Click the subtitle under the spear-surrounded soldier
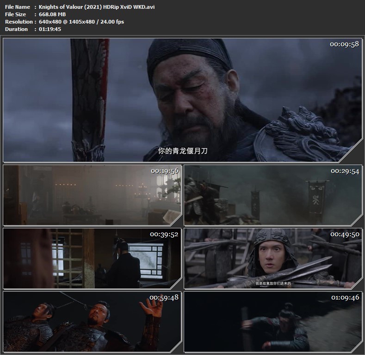Image resolution: width=365 pixels, height=355 pixels. 272,283
